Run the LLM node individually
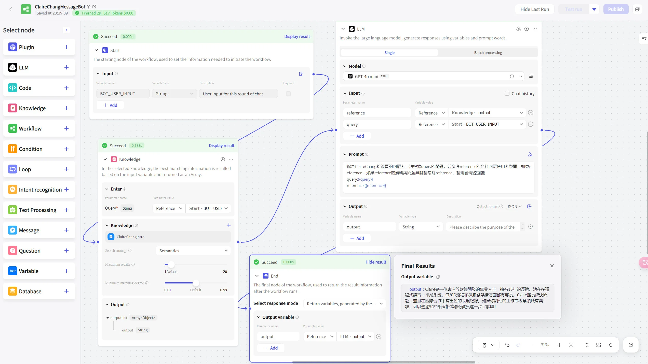648x364 pixels. pyautogui.click(x=526, y=29)
